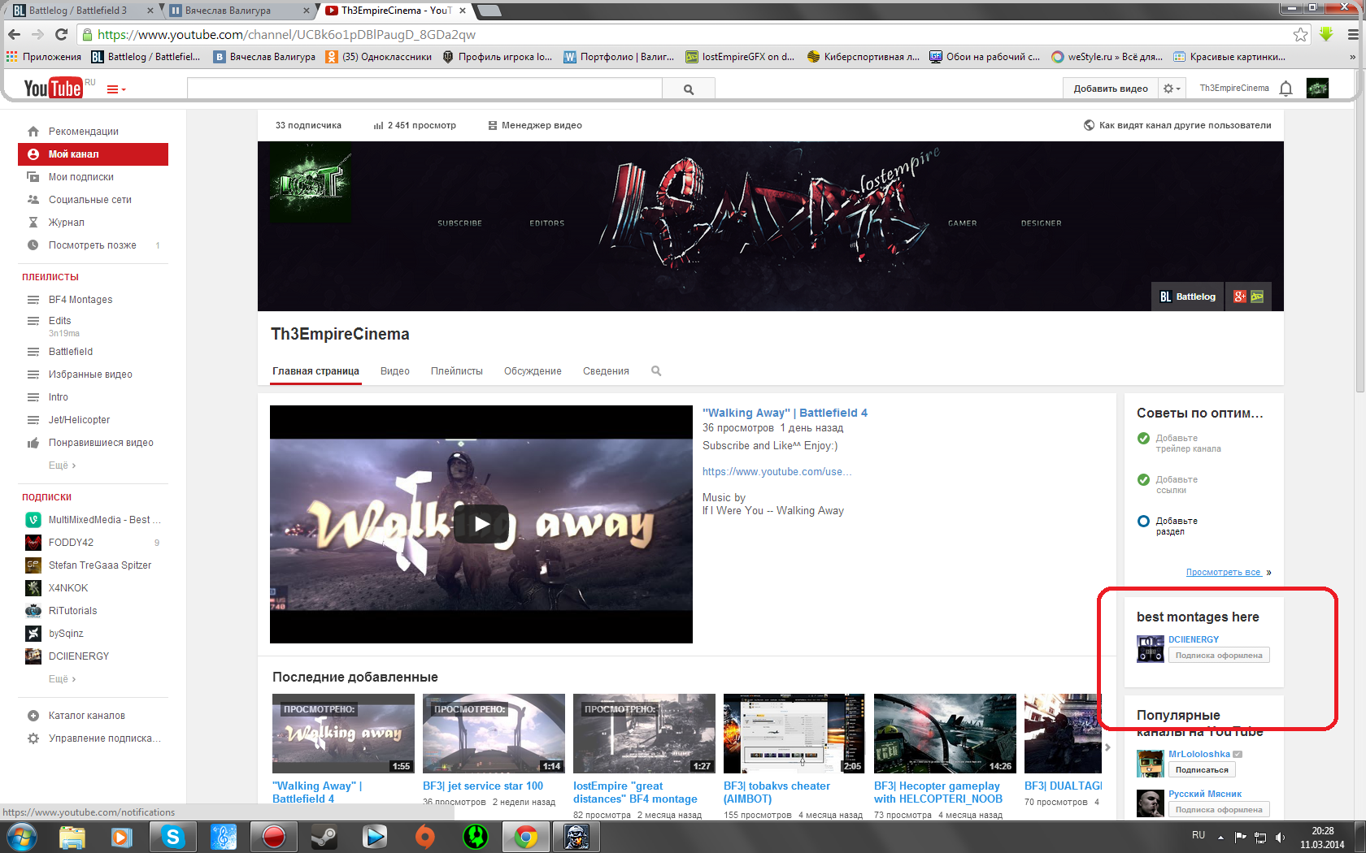The image size is (1366, 853).
Task: Toggle subscription to DCIIENERGY in the sidebar box
Action: (x=1219, y=656)
